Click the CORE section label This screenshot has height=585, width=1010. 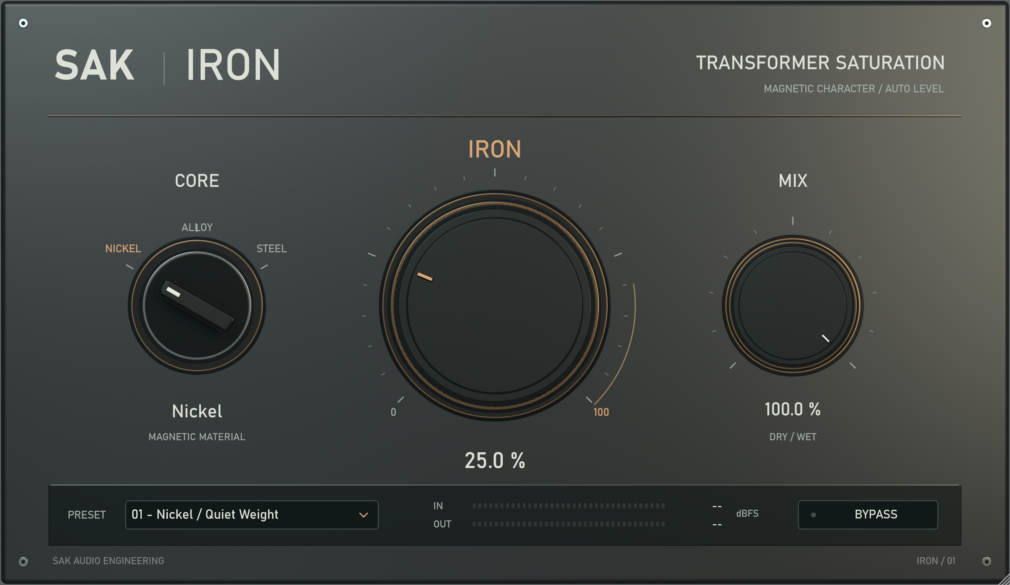coord(197,181)
